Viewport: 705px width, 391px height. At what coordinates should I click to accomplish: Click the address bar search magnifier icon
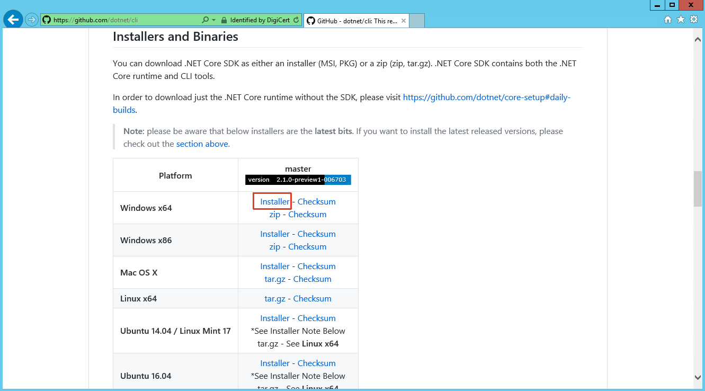pyautogui.click(x=206, y=20)
